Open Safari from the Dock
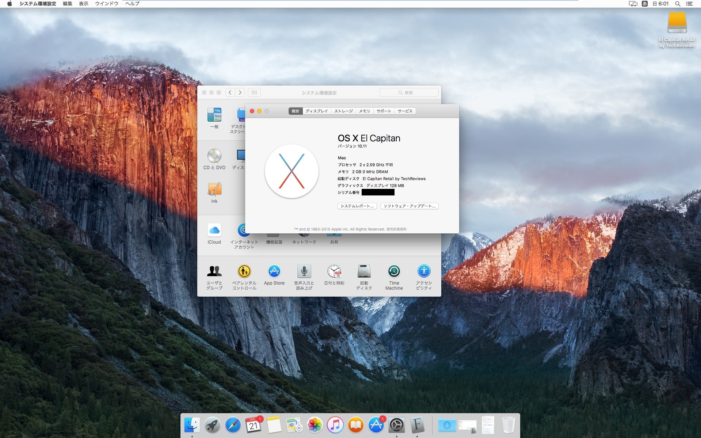This screenshot has width=701, height=438. coord(233,425)
